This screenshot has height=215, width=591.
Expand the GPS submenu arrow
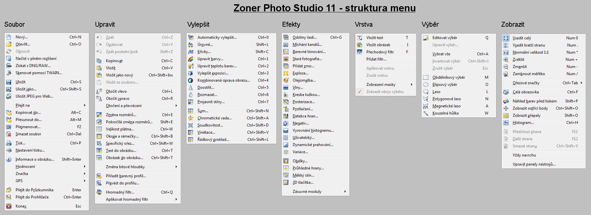click(x=85, y=181)
